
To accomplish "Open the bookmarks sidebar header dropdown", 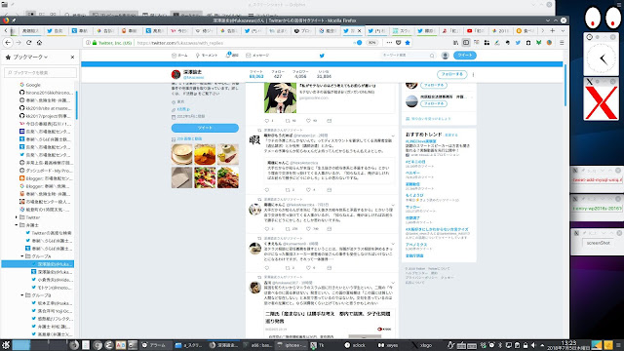I will pos(46,58).
